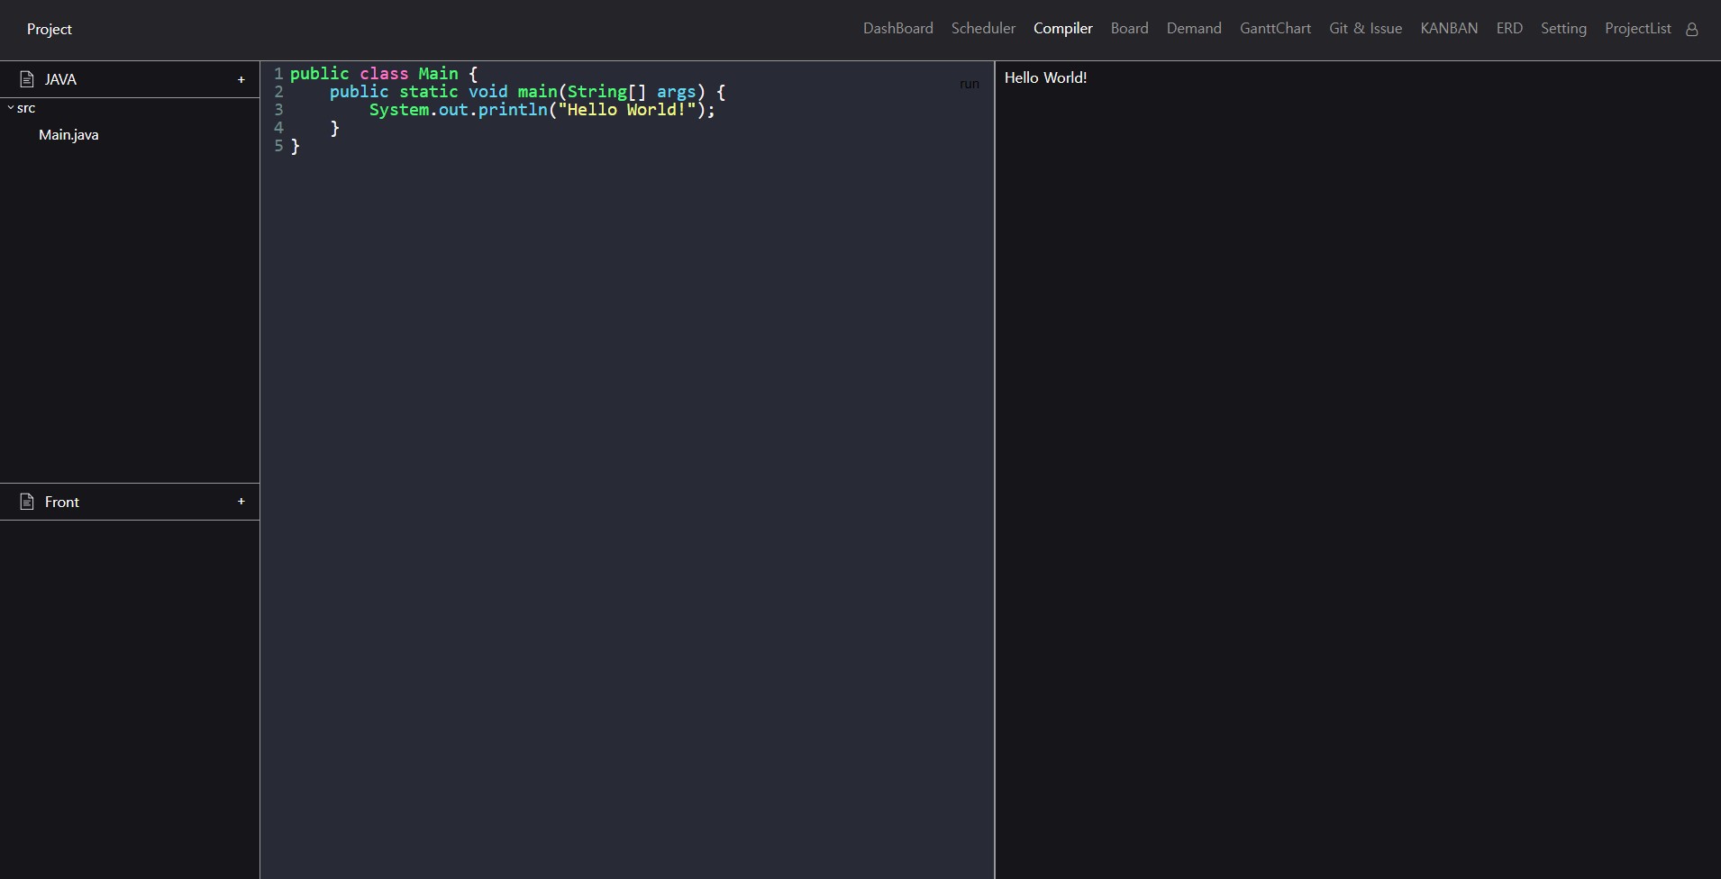Click the Project title link
This screenshot has height=879, width=1721.
[49, 29]
